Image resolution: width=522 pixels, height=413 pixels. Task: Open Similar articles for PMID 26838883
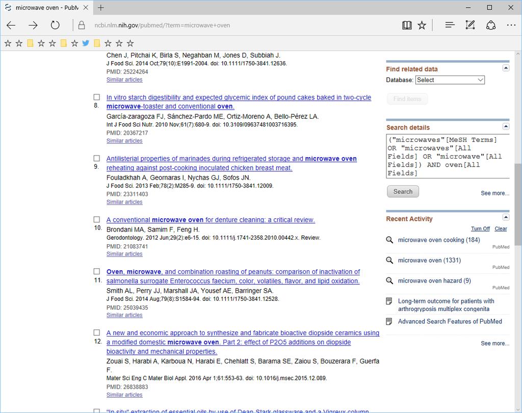pos(124,395)
